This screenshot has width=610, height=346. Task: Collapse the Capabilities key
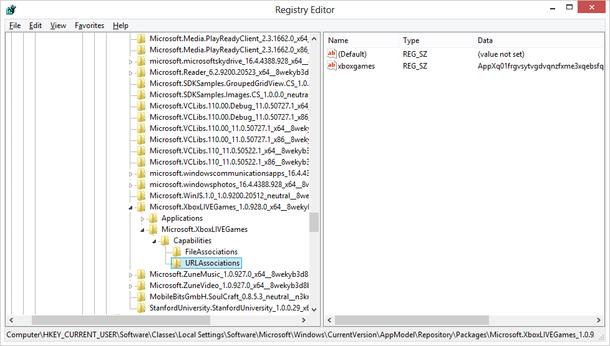coord(154,242)
